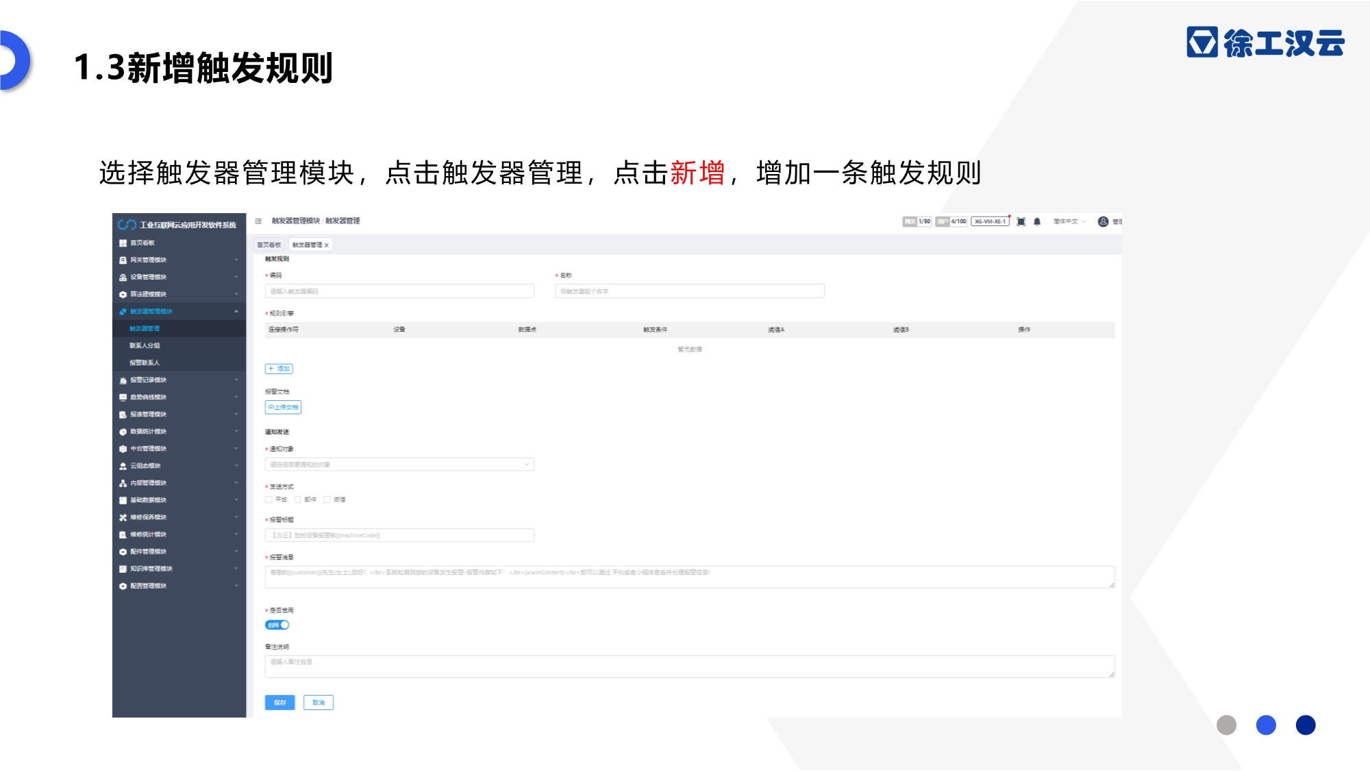Click the 中台管理模块 sidebar icon
The height and width of the screenshot is (771, 1370).
[x=123, y=449]
